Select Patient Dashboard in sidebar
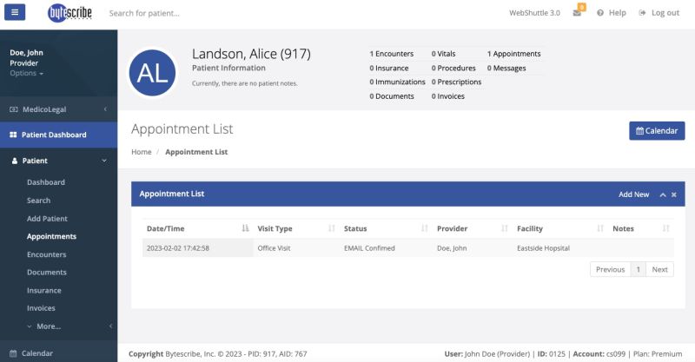This screenshot has height=362, width=695. coord(54,135)
